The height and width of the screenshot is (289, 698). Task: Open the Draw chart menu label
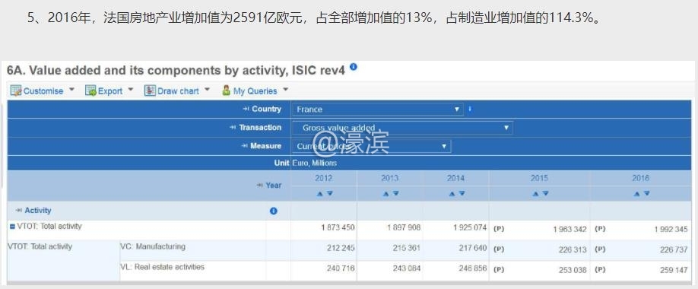pyautogui.click(x=178, y=91)
